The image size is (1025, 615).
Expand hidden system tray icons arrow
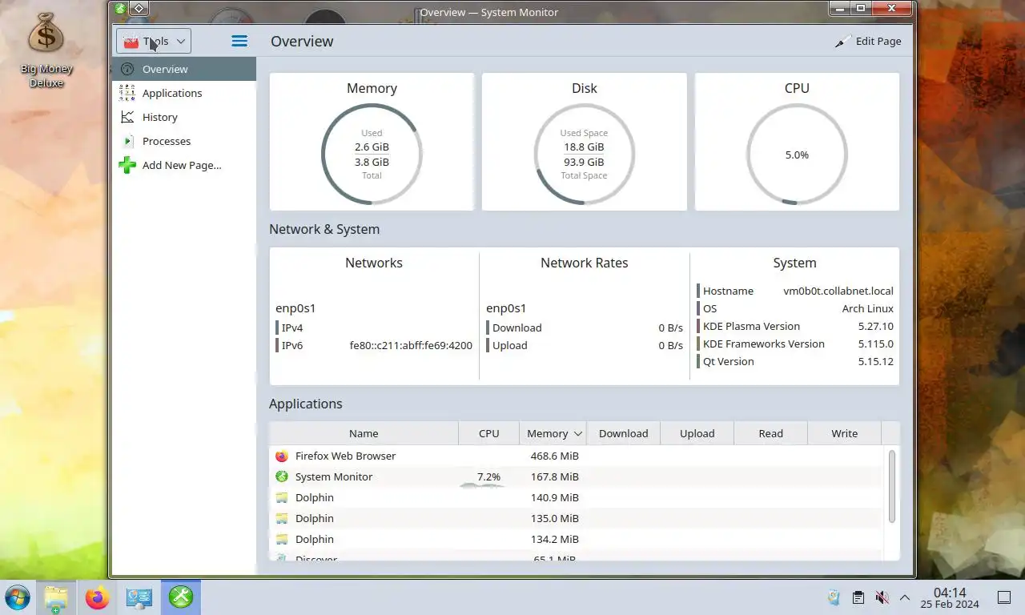coord(905,597)
